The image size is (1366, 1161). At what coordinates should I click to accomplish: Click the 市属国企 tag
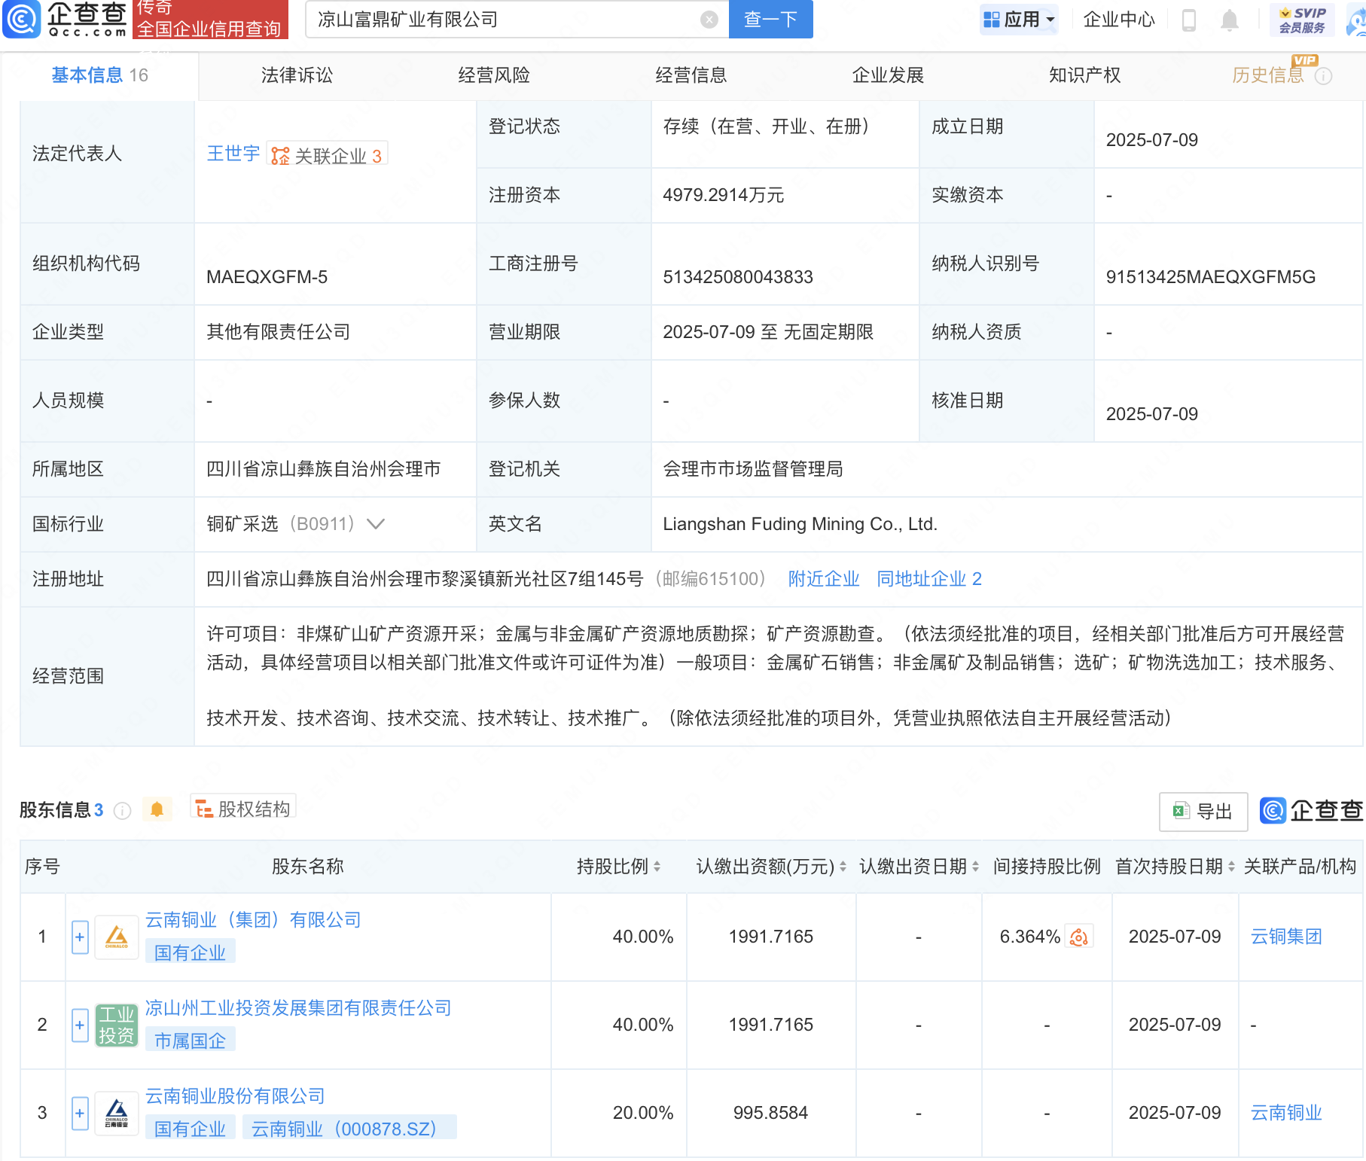tap(190, 1041)
